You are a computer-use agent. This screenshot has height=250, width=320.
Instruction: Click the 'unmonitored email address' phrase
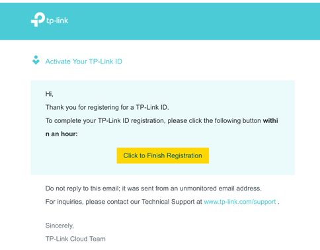(221, 188)
